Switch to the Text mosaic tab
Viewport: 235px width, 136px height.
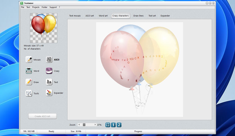[75, 16]
